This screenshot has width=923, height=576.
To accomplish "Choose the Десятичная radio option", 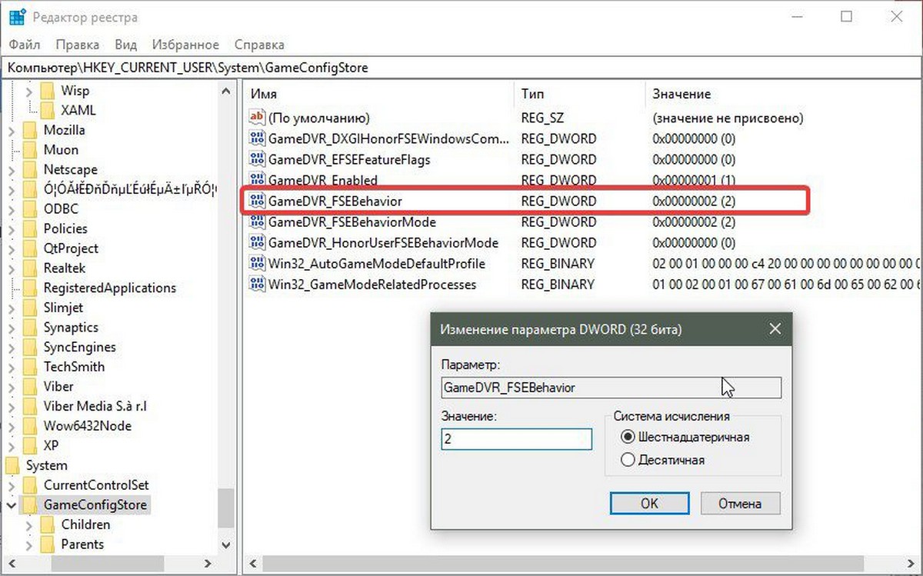I will (x=627, y=460).
